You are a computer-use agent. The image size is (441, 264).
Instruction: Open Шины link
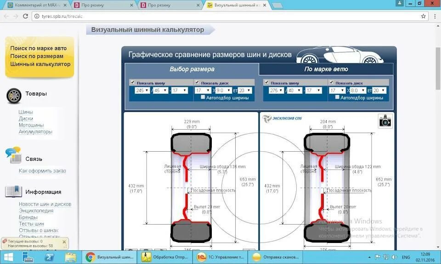tap(26, 112)
